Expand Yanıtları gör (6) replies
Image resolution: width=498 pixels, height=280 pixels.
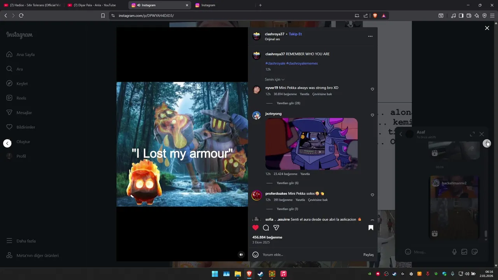288,183
